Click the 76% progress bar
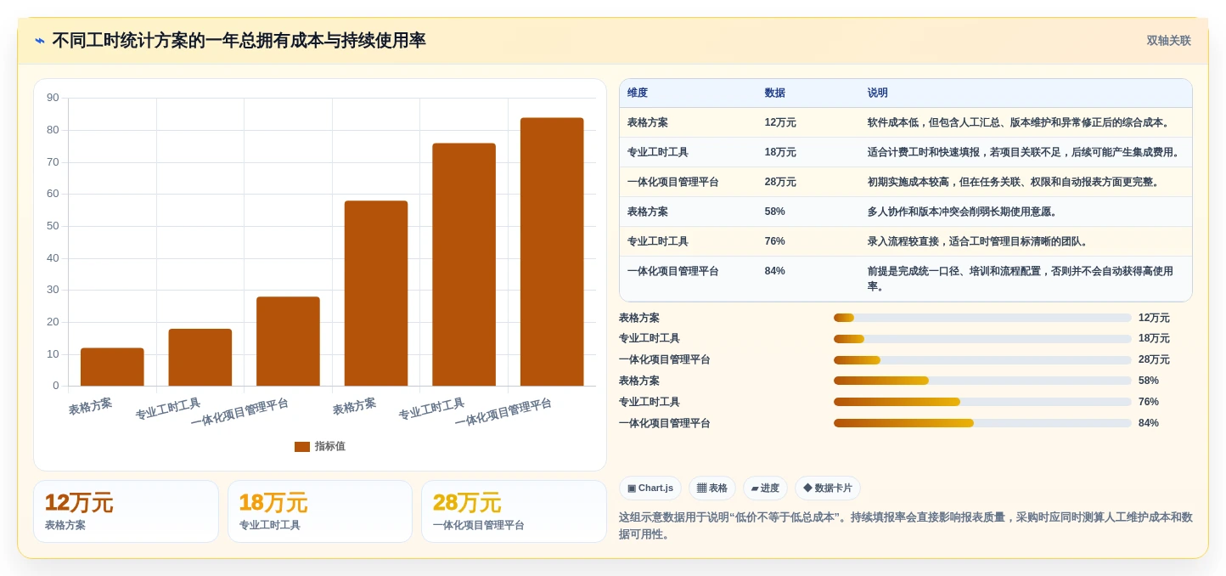1226x576 pixels. click(x=982, y=402)
